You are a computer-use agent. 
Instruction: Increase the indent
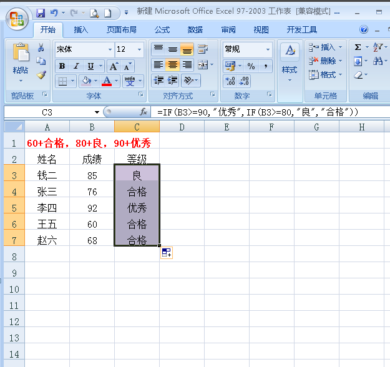tap(173, 81)
